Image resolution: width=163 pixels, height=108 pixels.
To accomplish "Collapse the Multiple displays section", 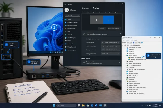I will [120, 34].
